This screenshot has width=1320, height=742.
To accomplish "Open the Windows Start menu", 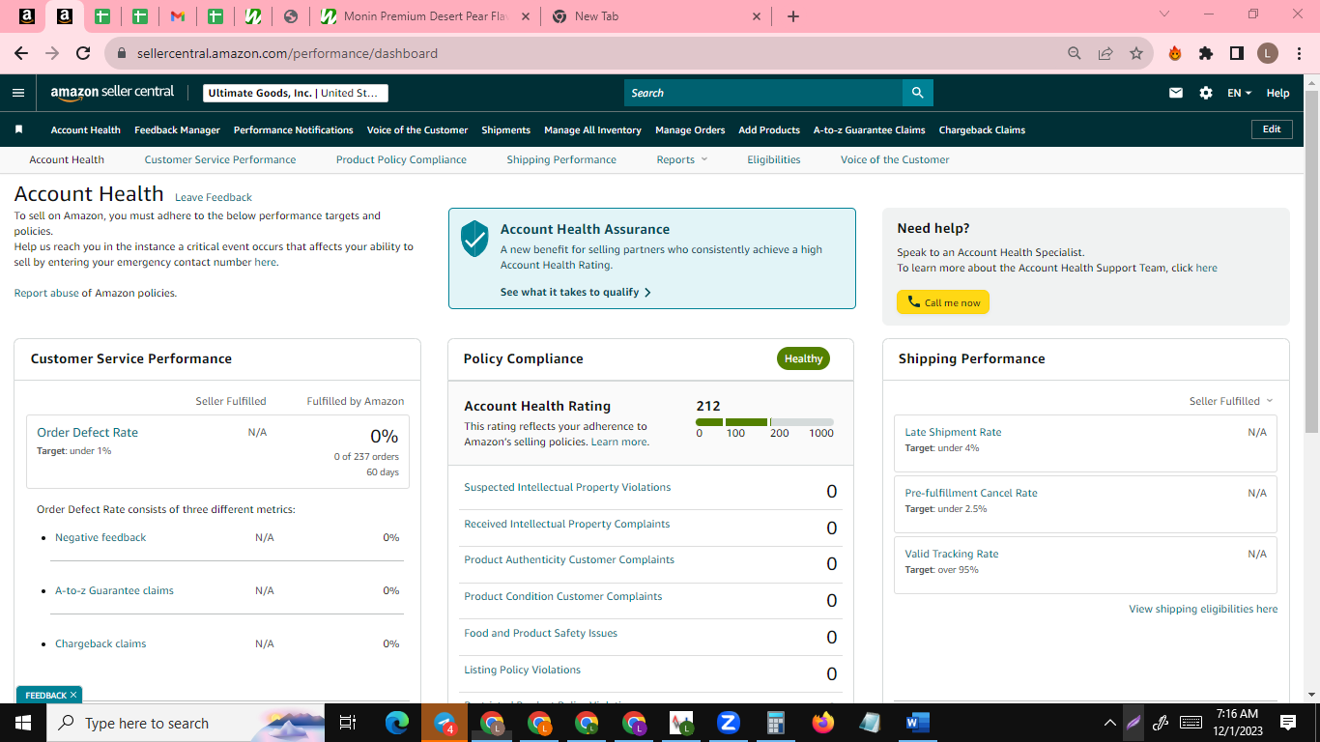I will [23, 723].
